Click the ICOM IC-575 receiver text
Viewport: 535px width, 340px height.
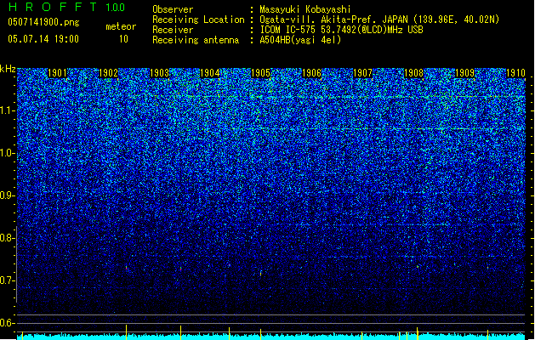click(341, 30)
